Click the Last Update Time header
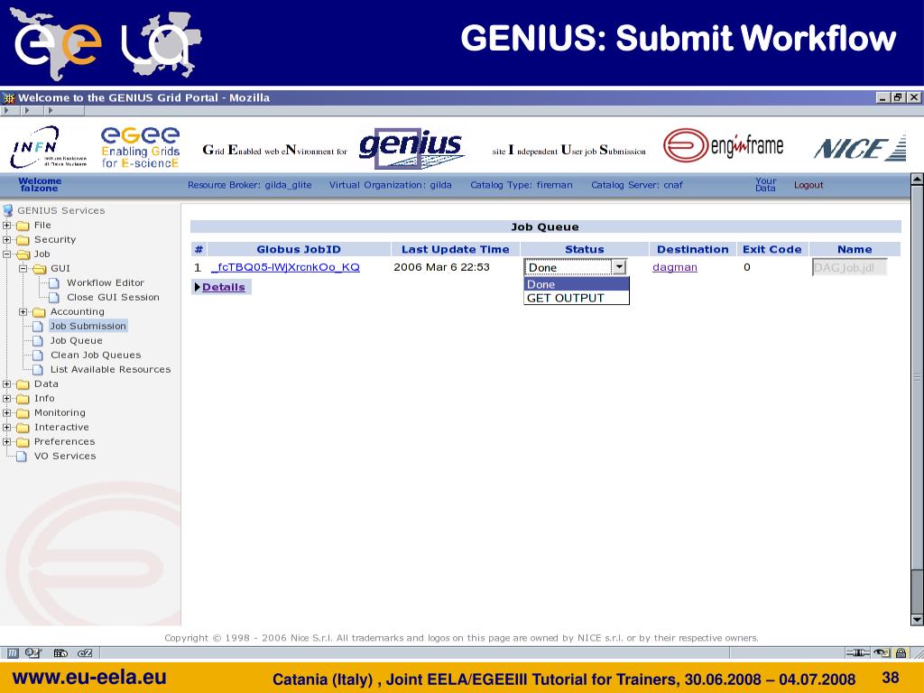Viewport: 924px width, 693px height. point(456,249)
